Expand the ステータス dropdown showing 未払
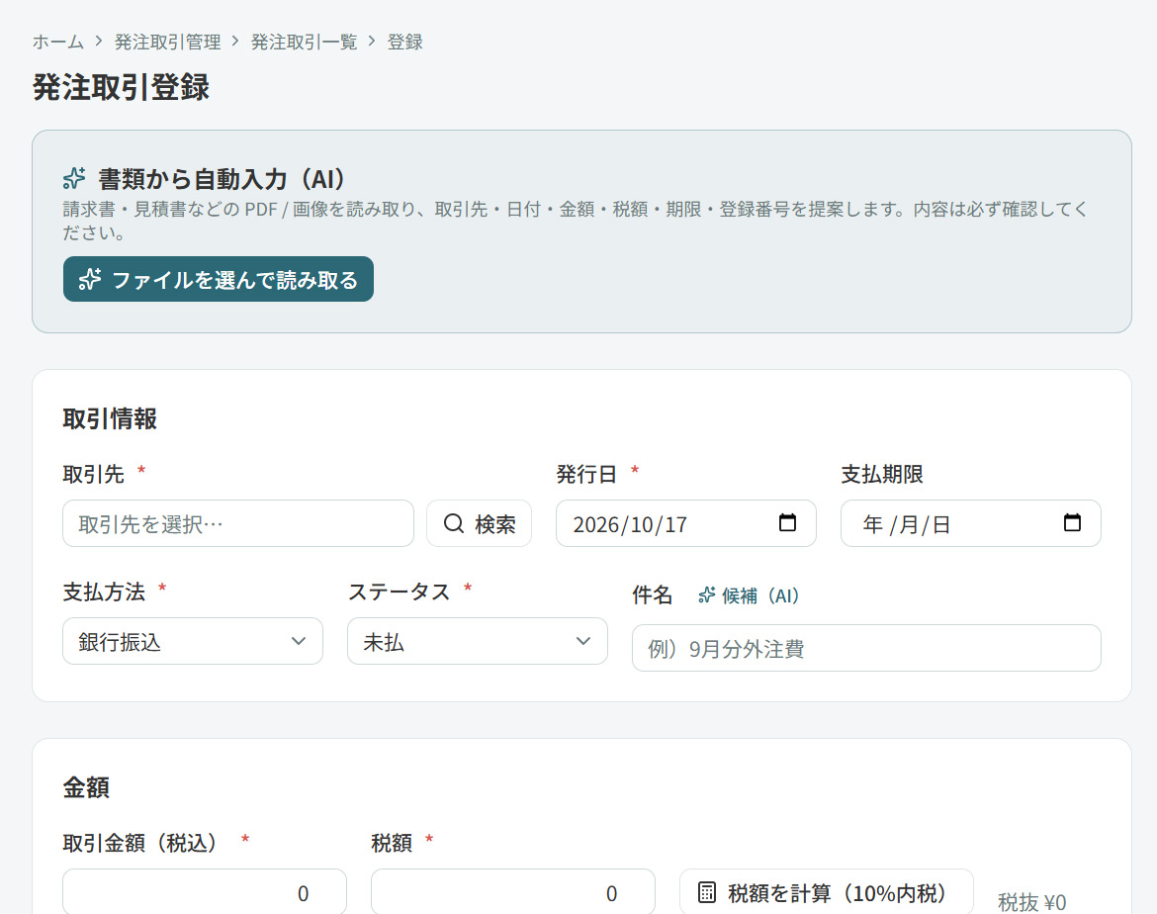Screen dimensions: 1157x914 click(478, 642)
